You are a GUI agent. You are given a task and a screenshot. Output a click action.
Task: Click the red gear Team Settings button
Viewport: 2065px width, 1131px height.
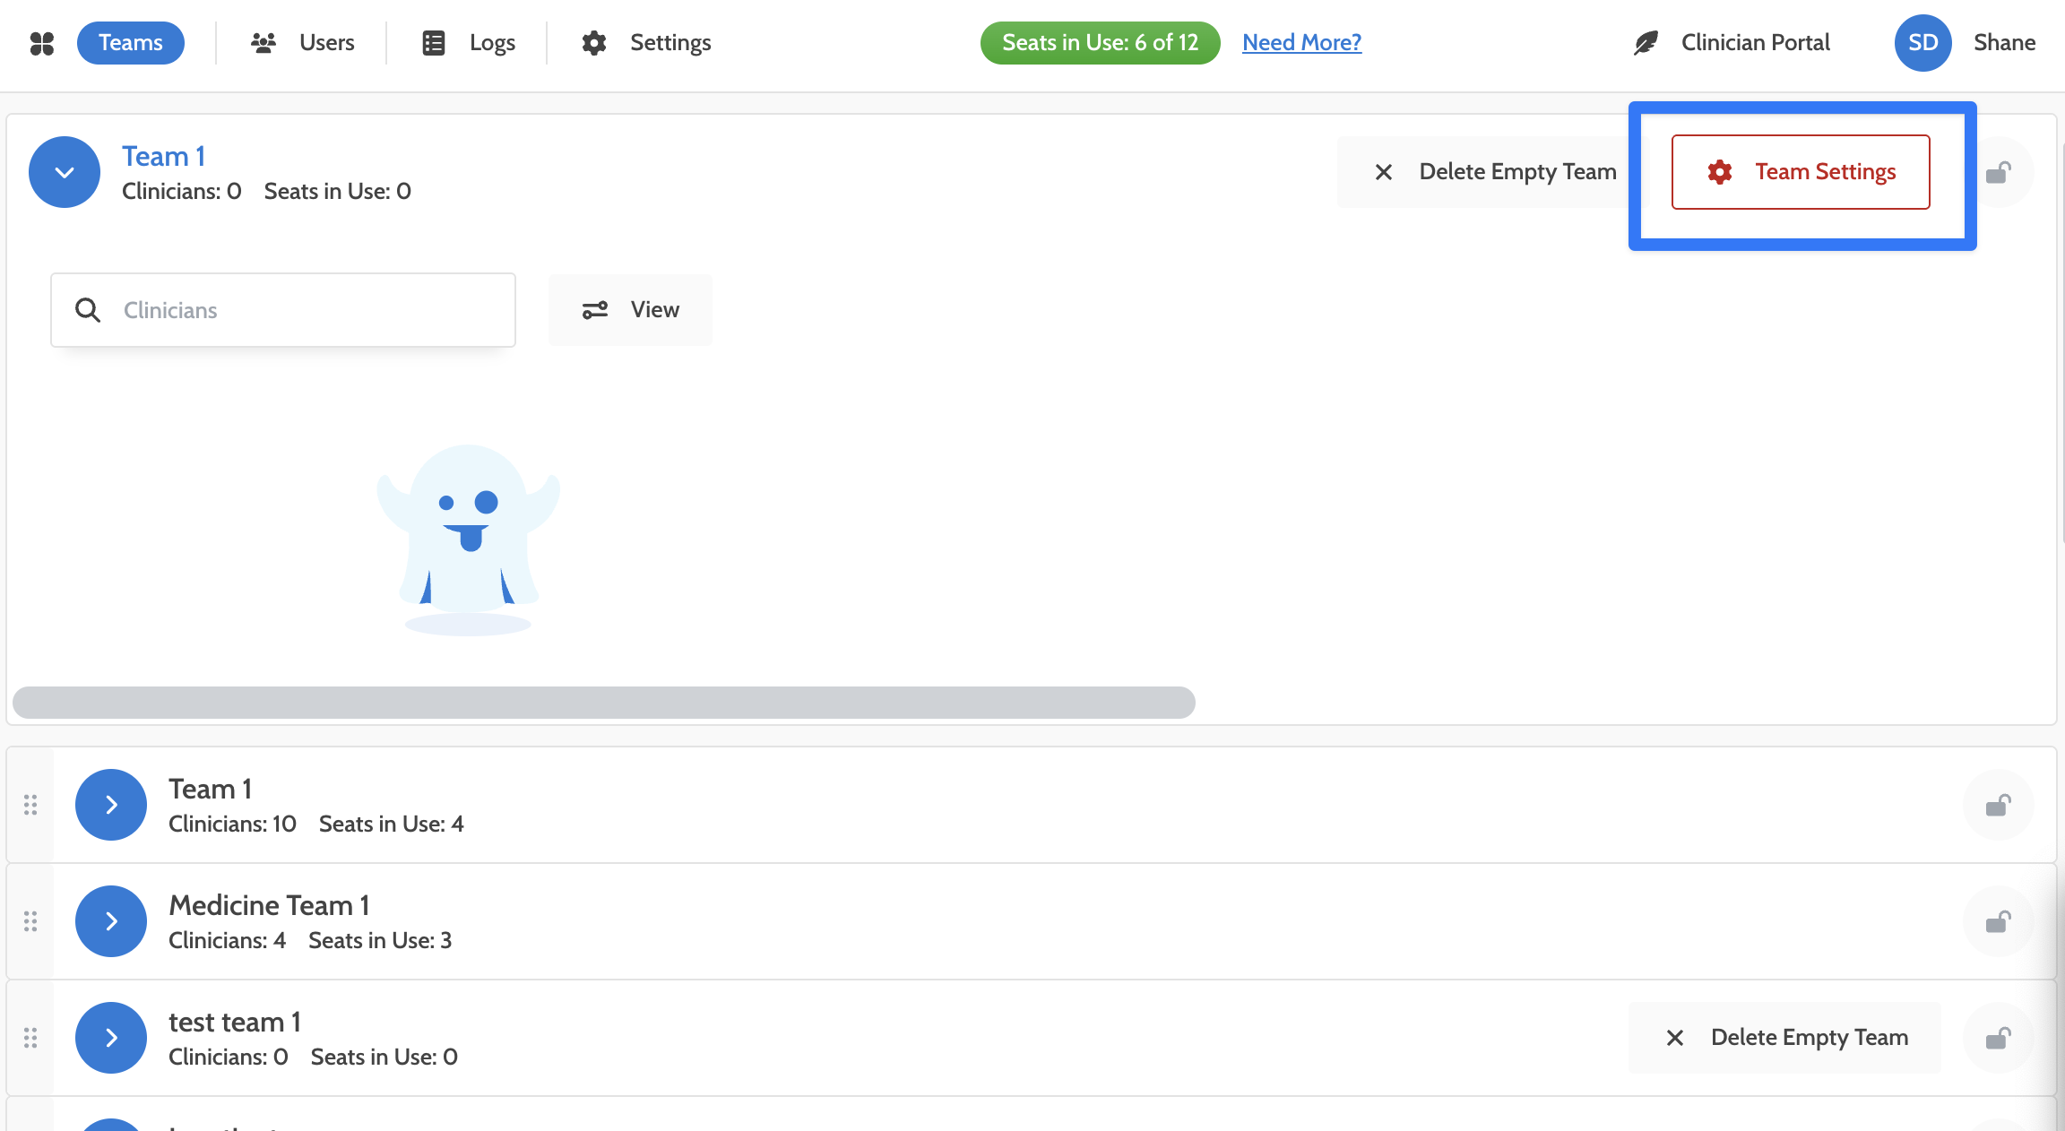[x=1801, y=172]
